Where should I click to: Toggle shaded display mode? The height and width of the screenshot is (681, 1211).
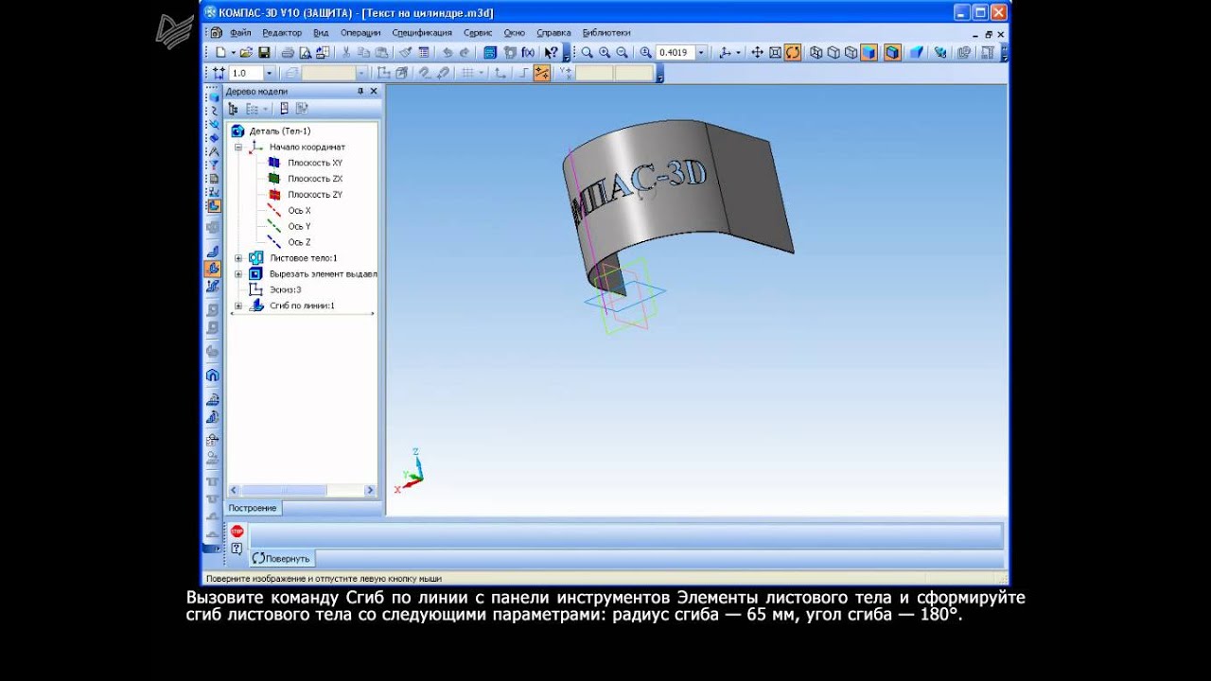869,53
